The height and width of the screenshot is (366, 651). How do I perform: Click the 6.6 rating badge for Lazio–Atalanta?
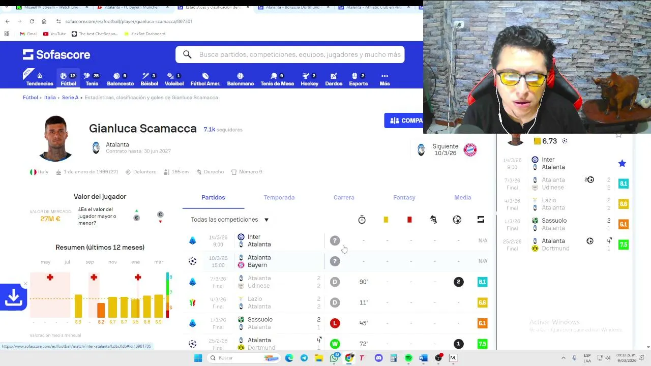(x=482, y=302)
